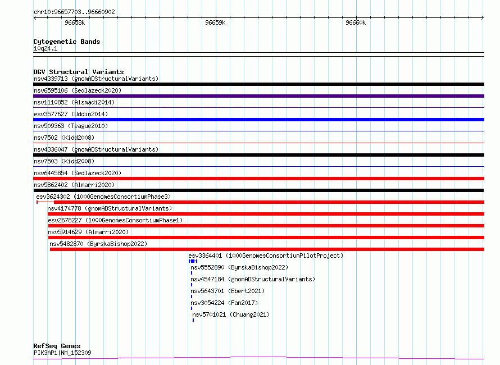Click the red bar under nsv5482870
This screenshot has width=500, height=365.
point(267,249)
